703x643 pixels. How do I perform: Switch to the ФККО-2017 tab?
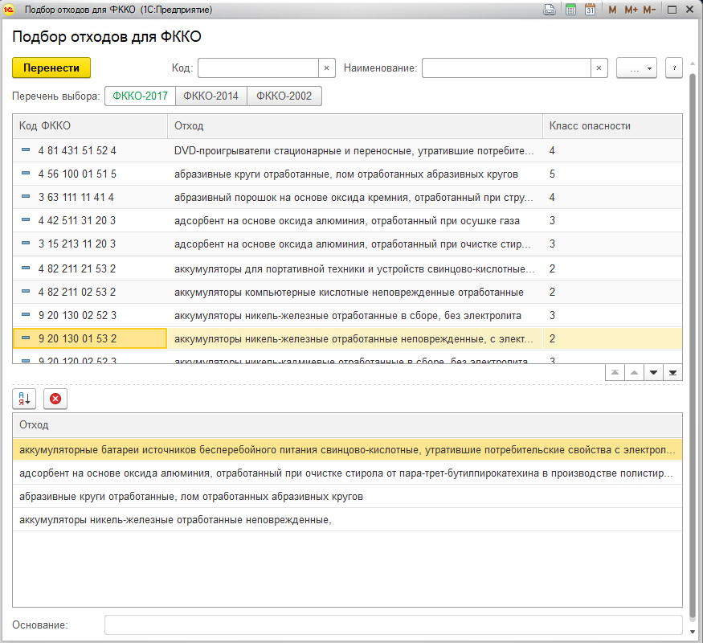click(x=140, y=96)
